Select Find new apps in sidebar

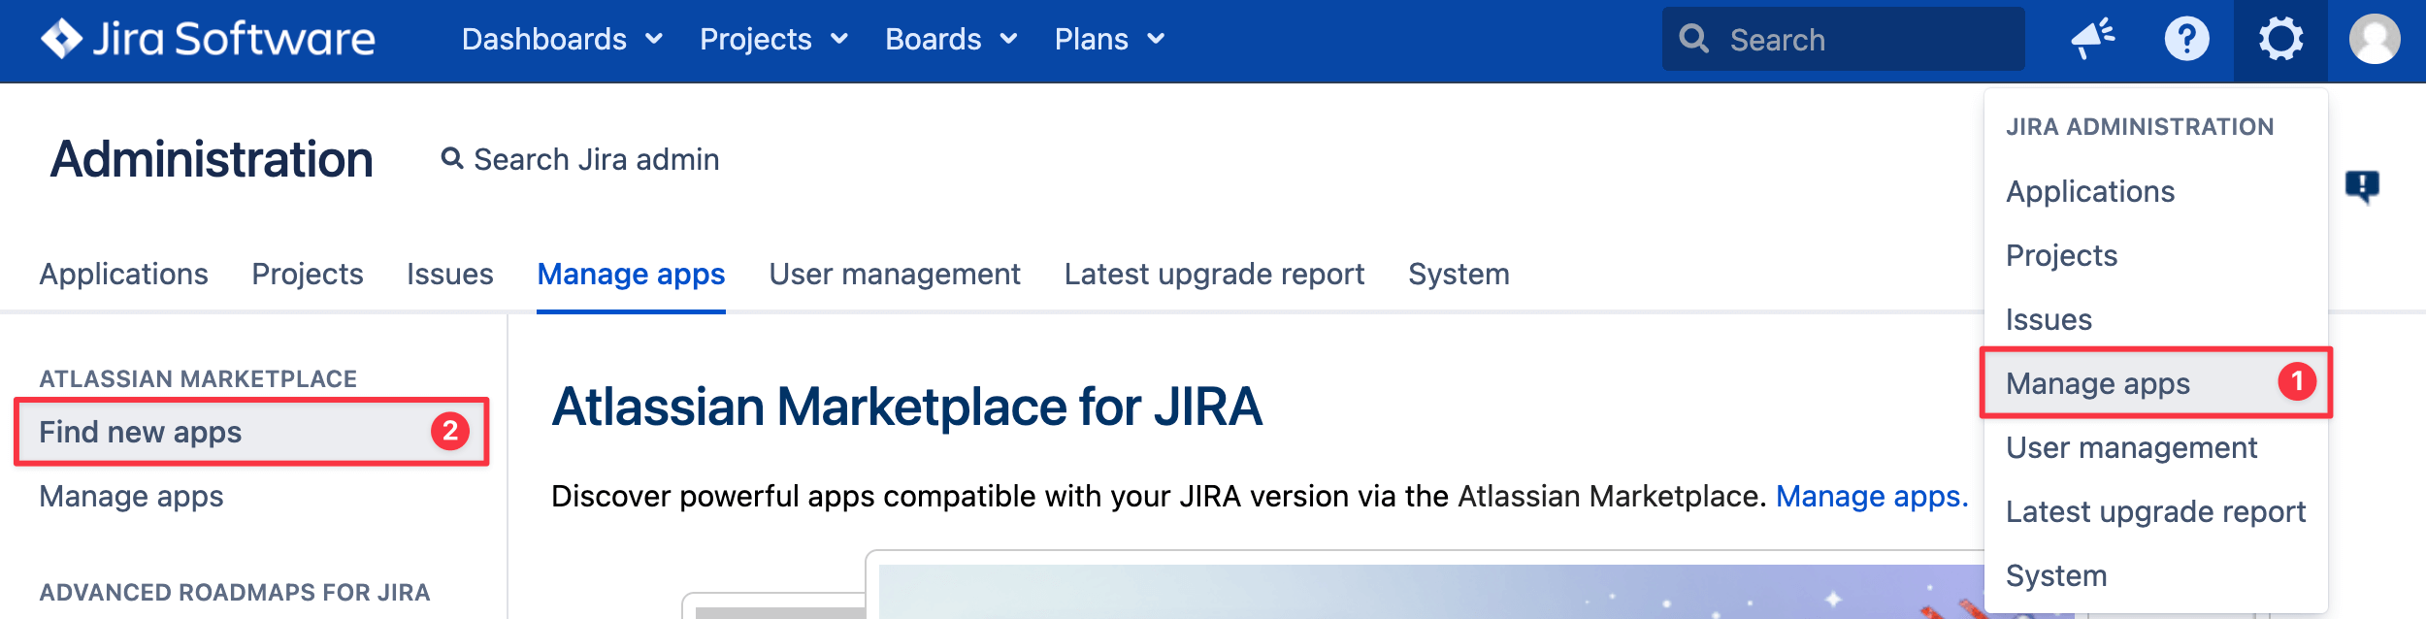click(x=141, y=432)
